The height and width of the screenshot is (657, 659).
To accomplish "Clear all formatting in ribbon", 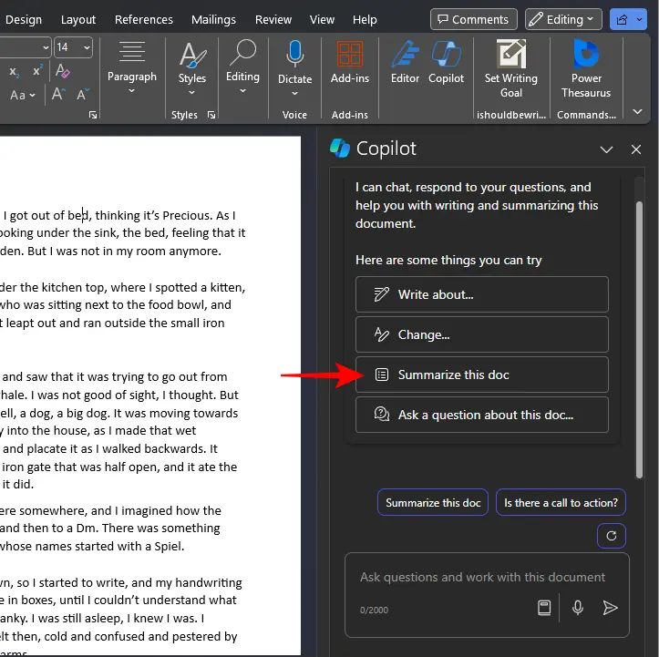I will (x=63, y=71).
